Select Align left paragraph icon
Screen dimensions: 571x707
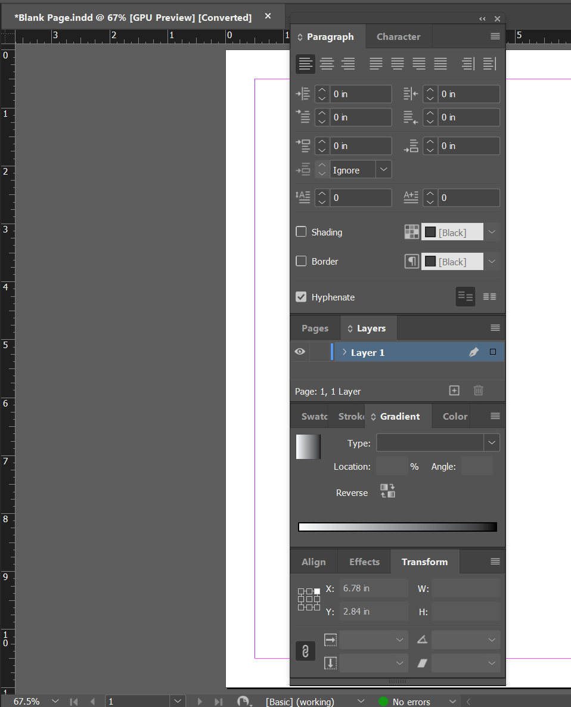tap(305, 64)
